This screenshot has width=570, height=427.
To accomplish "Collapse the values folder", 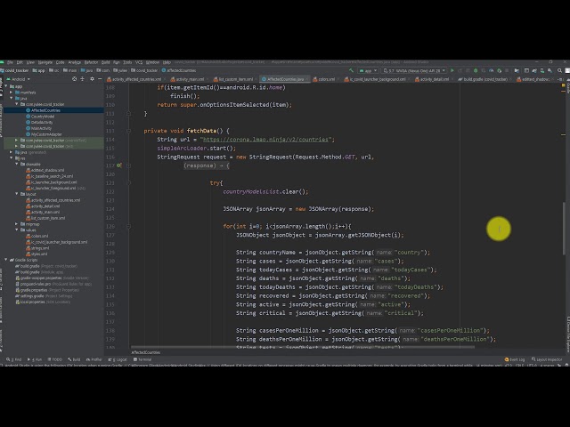I will [x=17, y=230].
